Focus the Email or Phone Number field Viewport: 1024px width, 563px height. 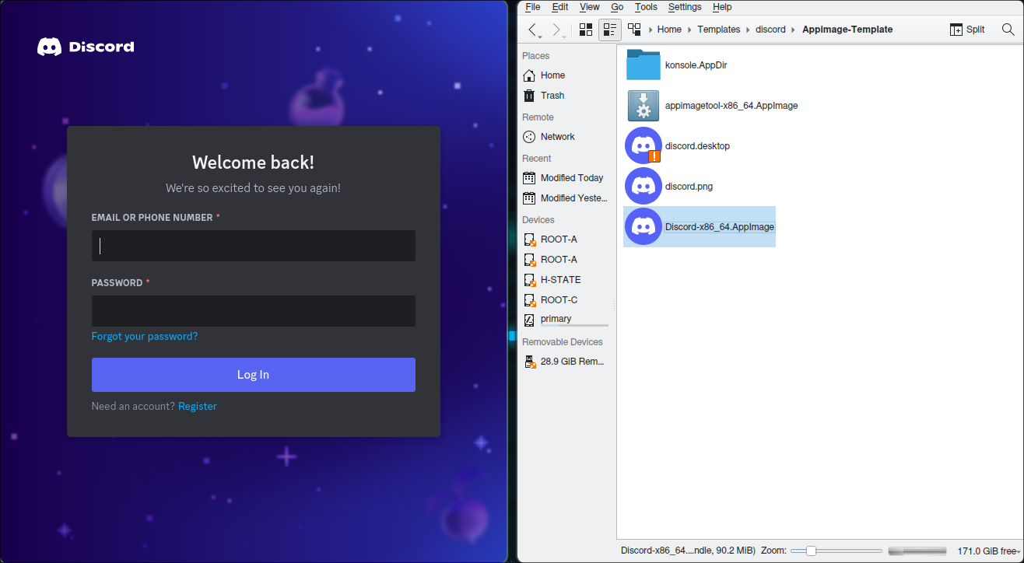click(254, 246)
